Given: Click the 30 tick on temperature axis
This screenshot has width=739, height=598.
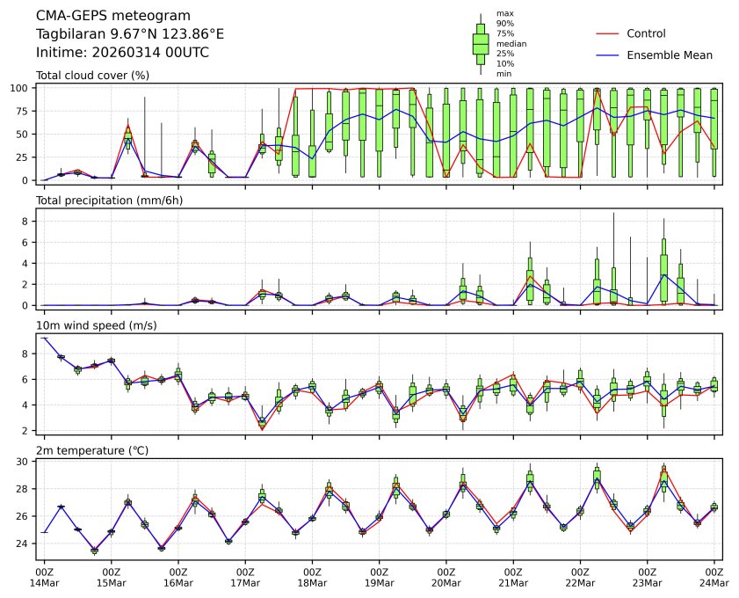Looking at the screenshot, I should pyautogui.click(x=25, y=461).
